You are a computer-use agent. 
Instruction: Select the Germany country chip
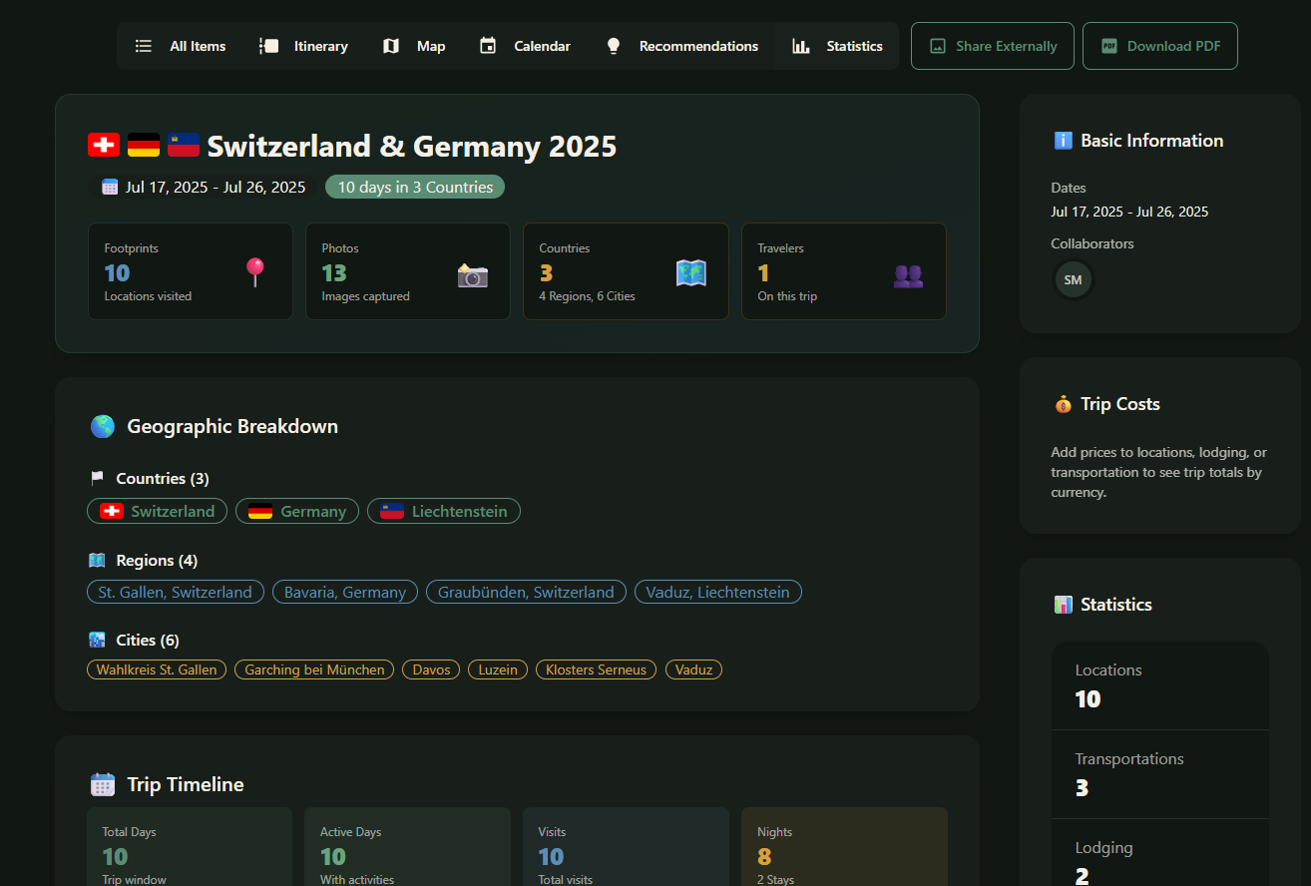(x=297, y=511)
